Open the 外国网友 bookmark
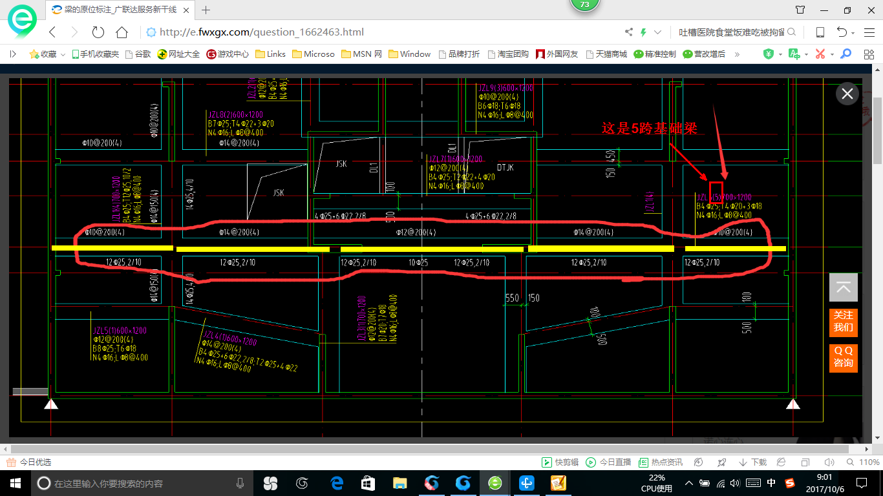This screenshot has width=883, height=496. click(x=557, y=54)
